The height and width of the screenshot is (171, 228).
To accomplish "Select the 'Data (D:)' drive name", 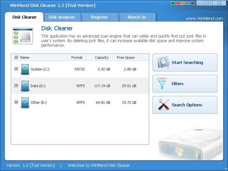I will pos(38,86).
